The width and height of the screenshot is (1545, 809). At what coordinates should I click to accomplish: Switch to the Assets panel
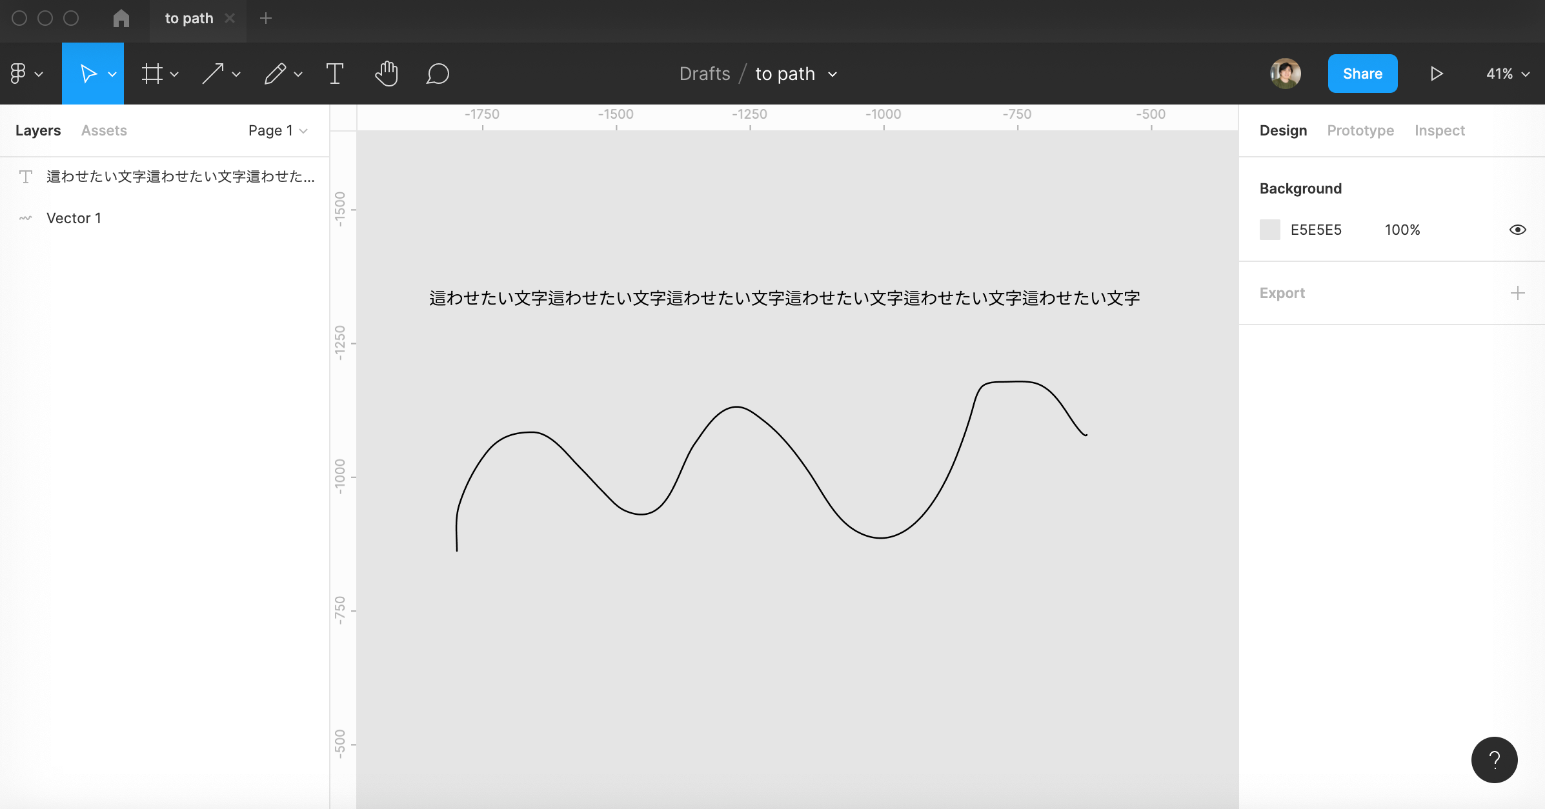pyautogui.click(x=103, y=130)
